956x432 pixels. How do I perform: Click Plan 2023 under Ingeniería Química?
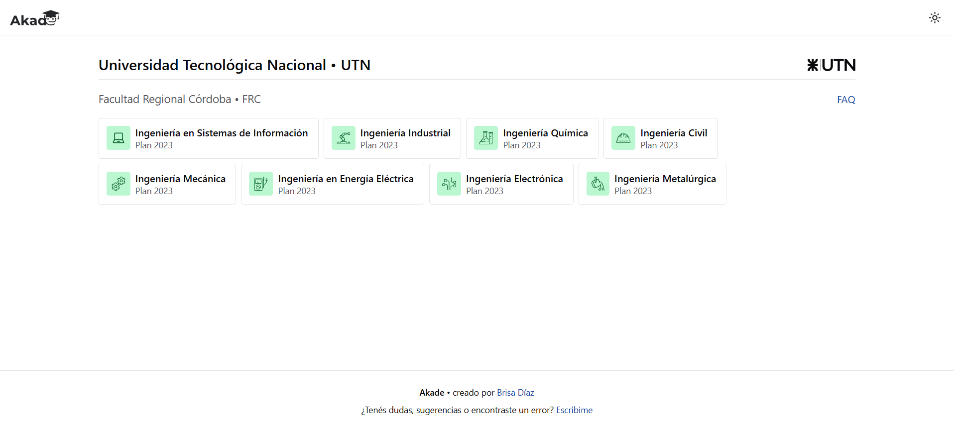522,145
